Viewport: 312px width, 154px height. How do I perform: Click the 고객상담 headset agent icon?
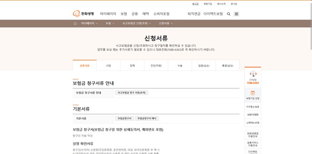tap(253, 73)
